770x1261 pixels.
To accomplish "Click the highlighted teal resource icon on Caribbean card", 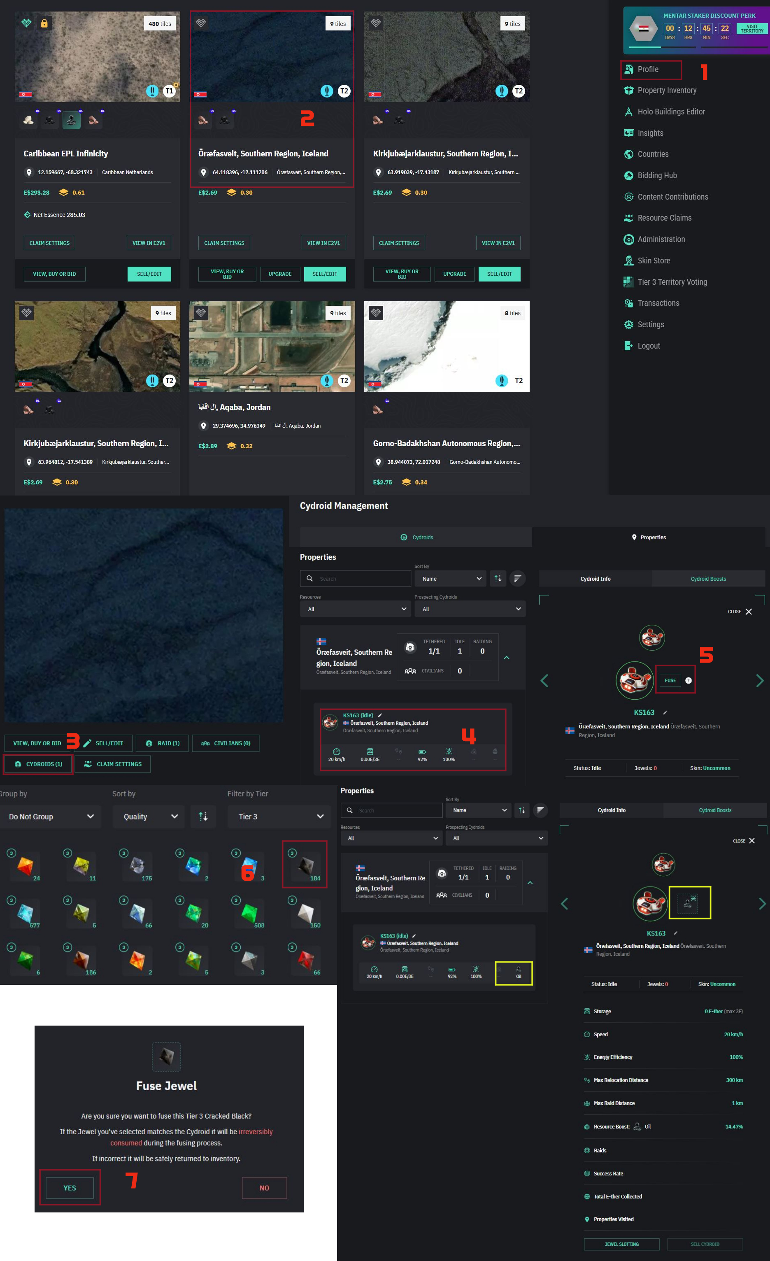I will [71, 120].
